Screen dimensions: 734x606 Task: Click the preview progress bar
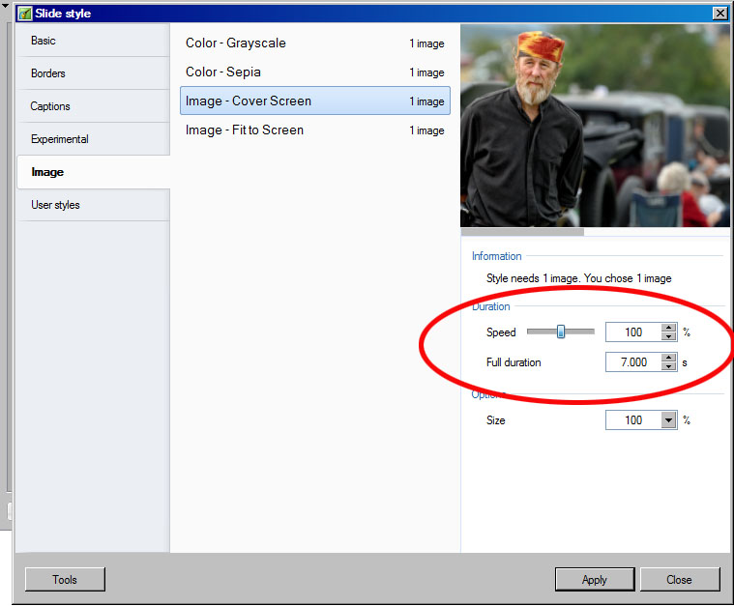coord(595,232)
